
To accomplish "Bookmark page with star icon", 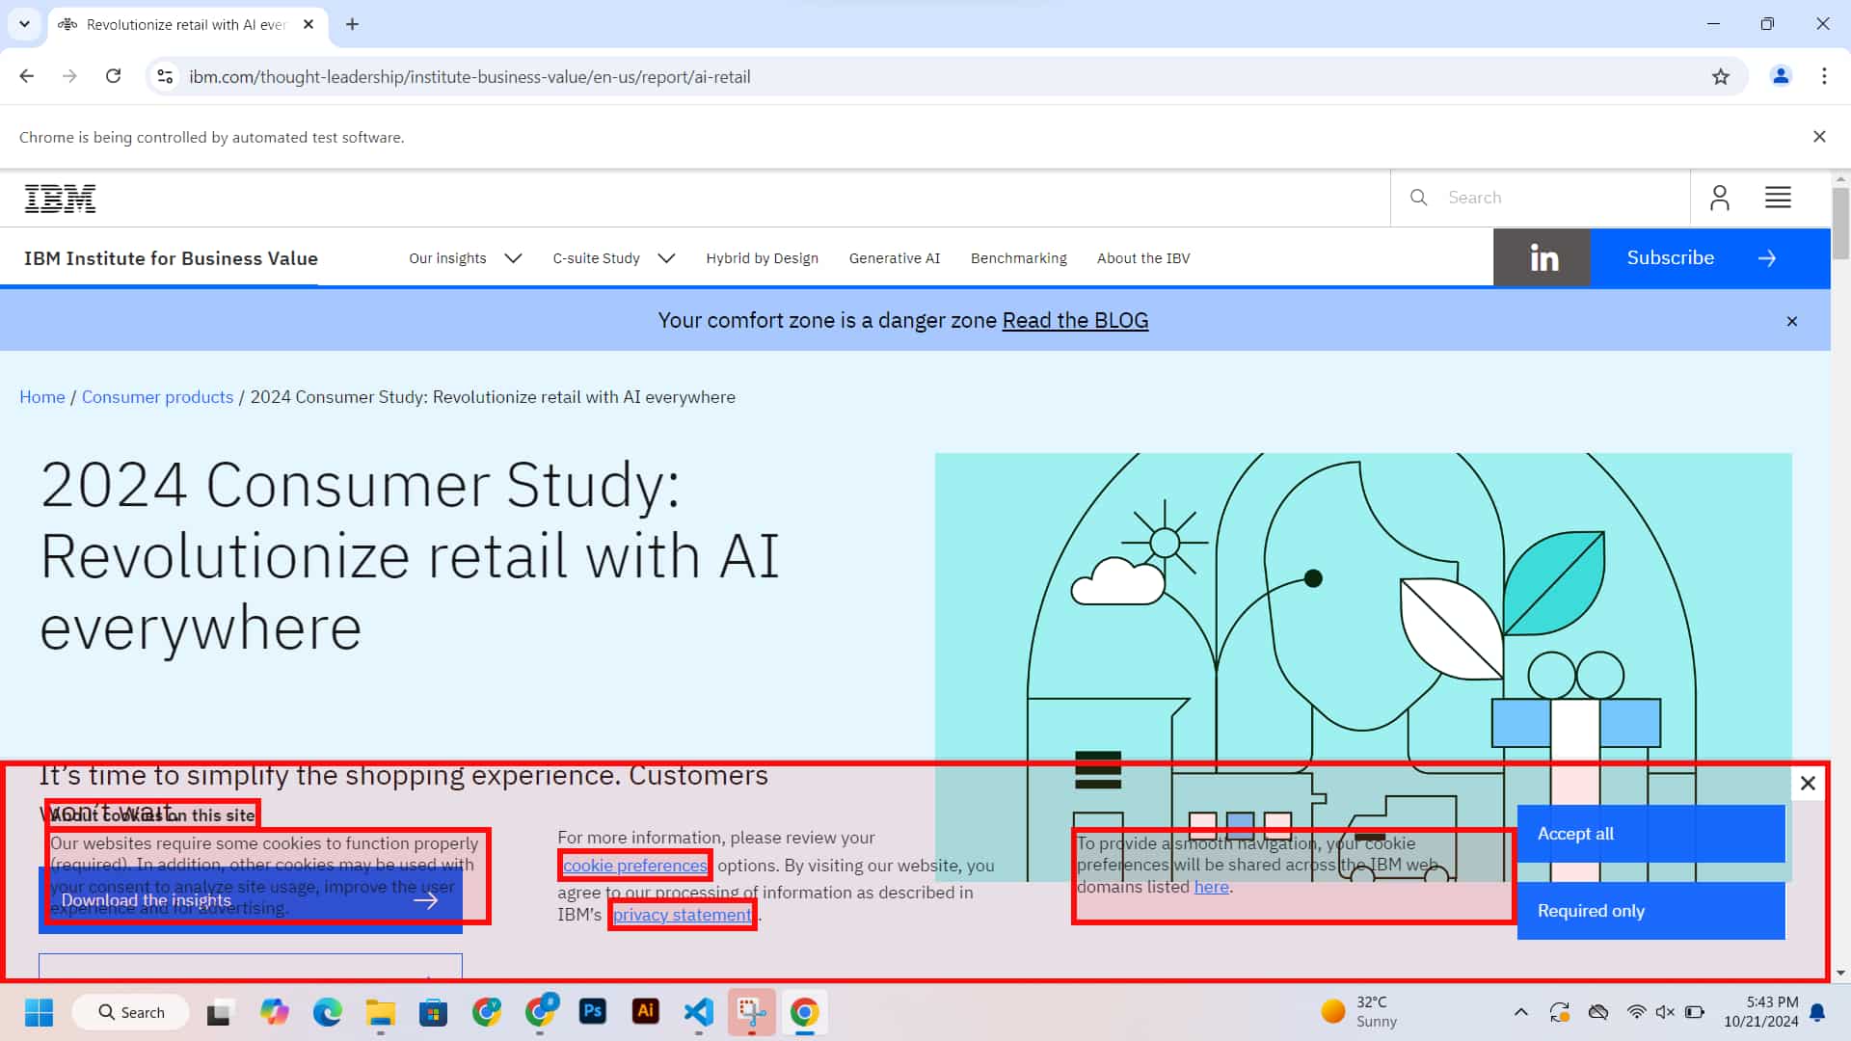I will (x=1720, y=77).
